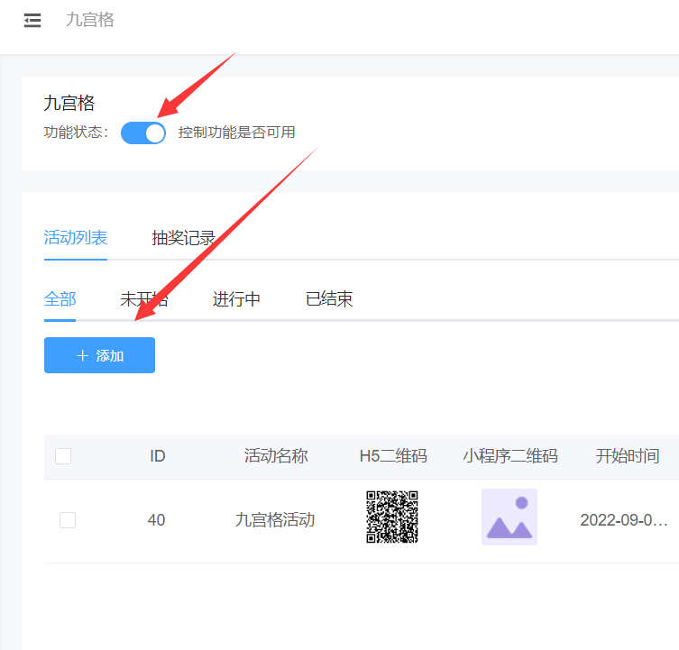Open the 抽奖记录 tab
This screenshot has width=679, height=650.
coord(183,239)
